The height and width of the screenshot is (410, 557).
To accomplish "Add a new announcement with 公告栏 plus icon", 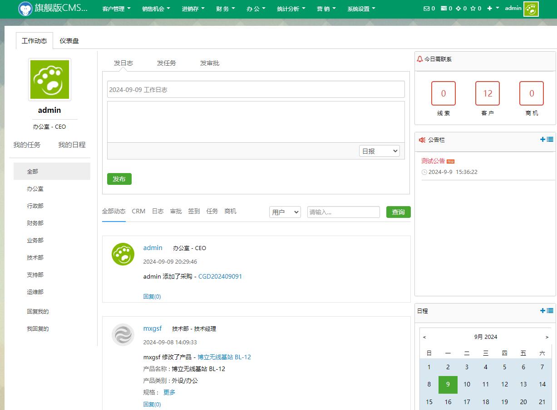I will 542,140.
